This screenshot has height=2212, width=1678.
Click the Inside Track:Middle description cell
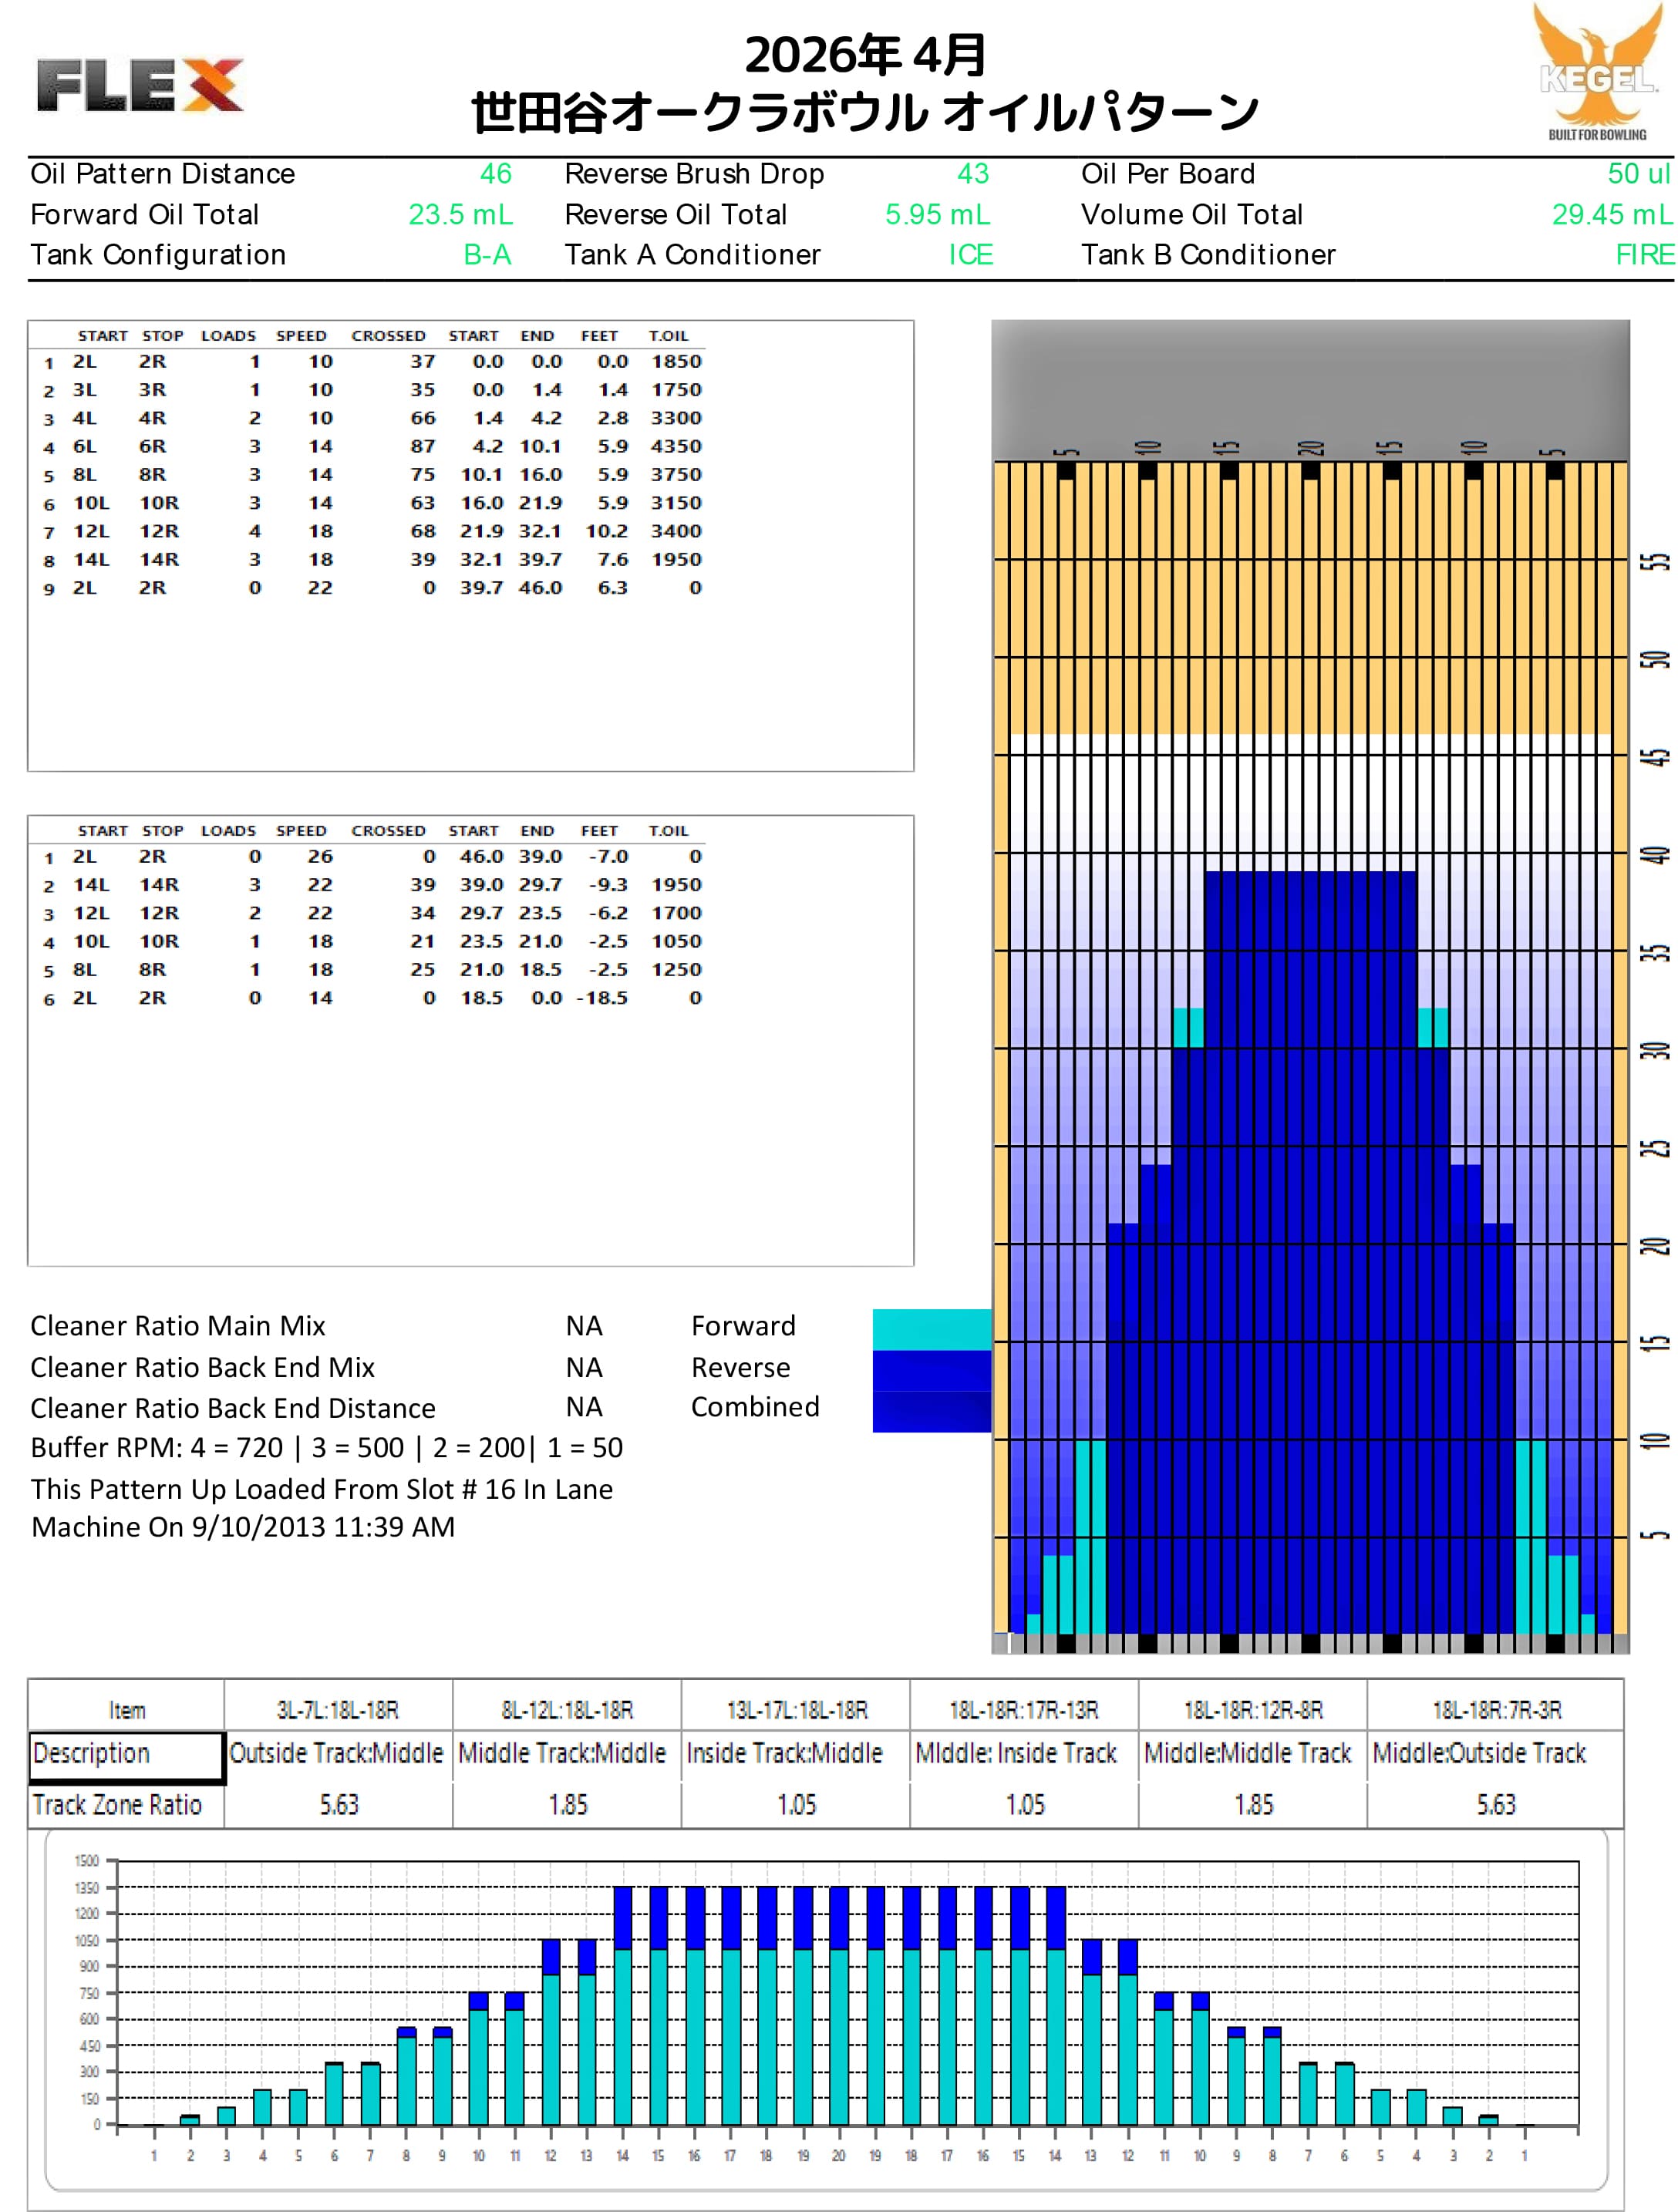click(785, 1754)
